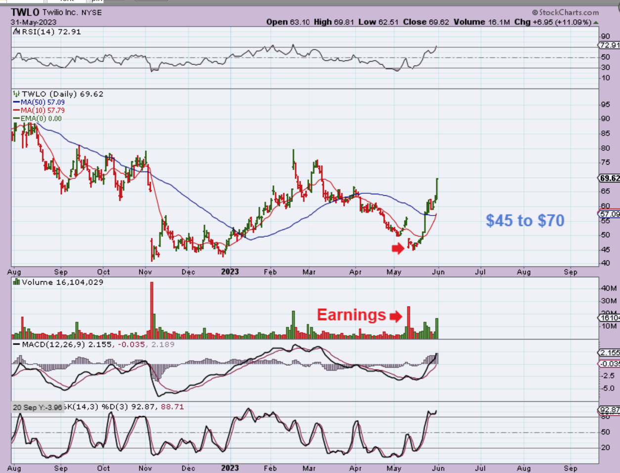The height and width of the screenshot is (473, 620).
Task: Click the -5.0 mark on the MACD scale
Action: tap(608, 388)
